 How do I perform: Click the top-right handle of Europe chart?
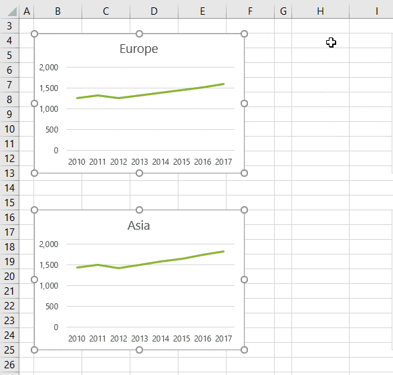point(244,33)
